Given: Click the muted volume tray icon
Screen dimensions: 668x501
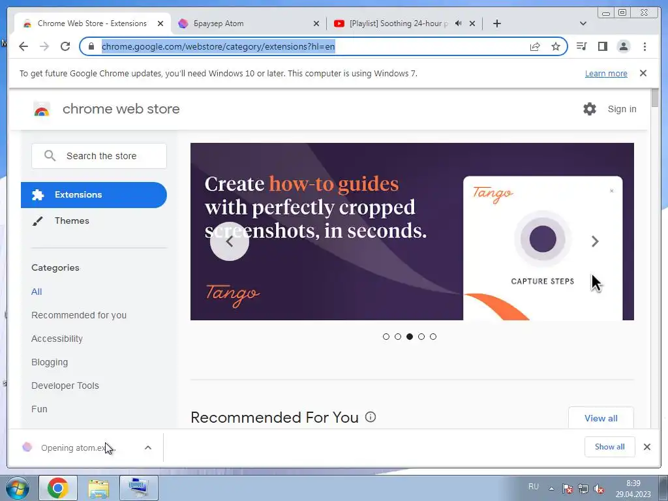Looking at the screenshot, I should click(x=599, y=489).
